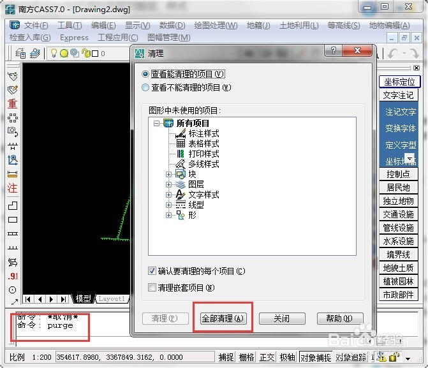This screenshot has height=368, width=428.
Task: Click the topmost feature-tag icon in left toolbar
Action: (x=13, y=76)
